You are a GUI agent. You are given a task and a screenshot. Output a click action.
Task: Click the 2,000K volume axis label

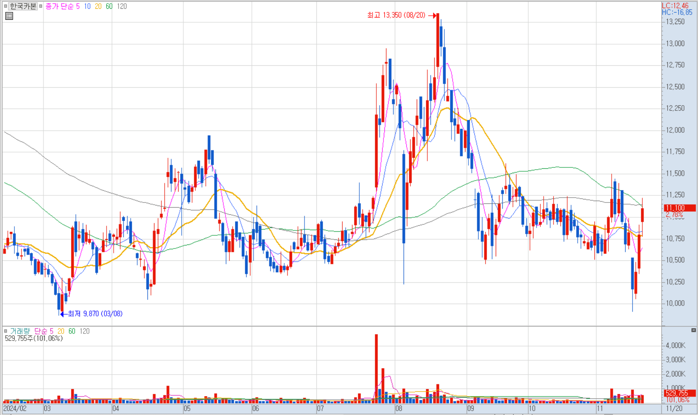[676, 374]
